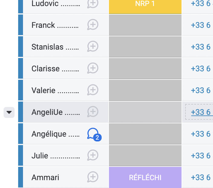Add an update to Valerie's item
This screenshot has width=213, height=188.
pyautogui.click(x=93, y=90)
